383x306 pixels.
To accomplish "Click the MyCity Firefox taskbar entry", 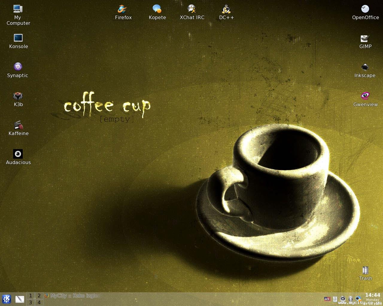I will (x=72, y=296).
